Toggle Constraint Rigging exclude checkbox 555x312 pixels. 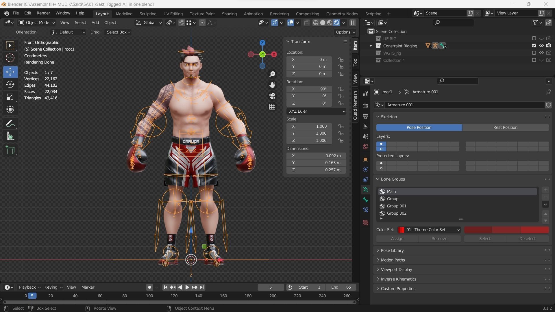pos(534,46)
